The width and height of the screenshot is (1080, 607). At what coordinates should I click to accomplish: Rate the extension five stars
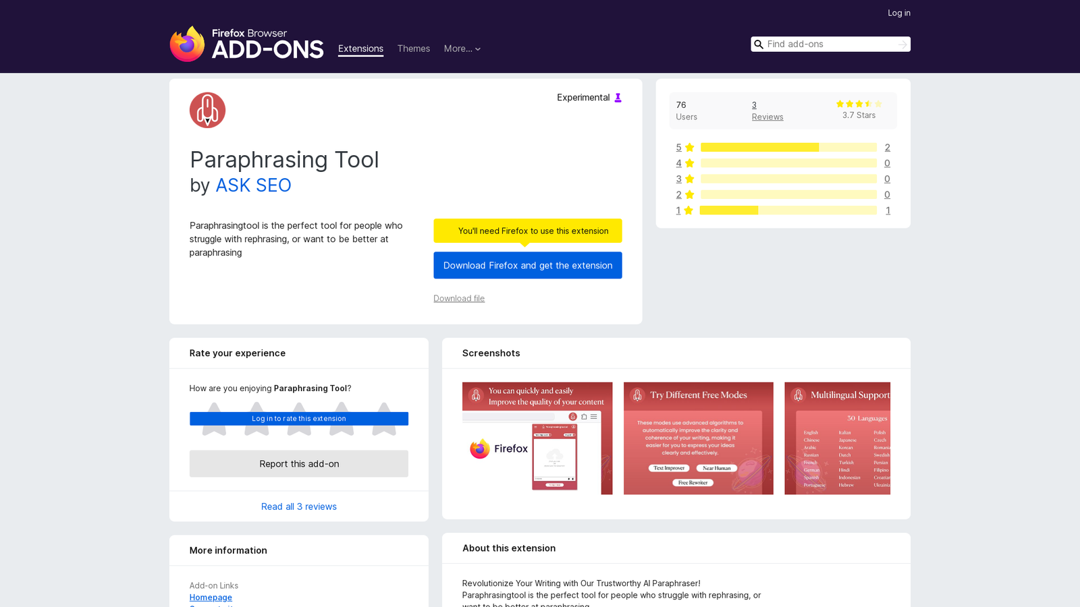(x=384, y=419)
